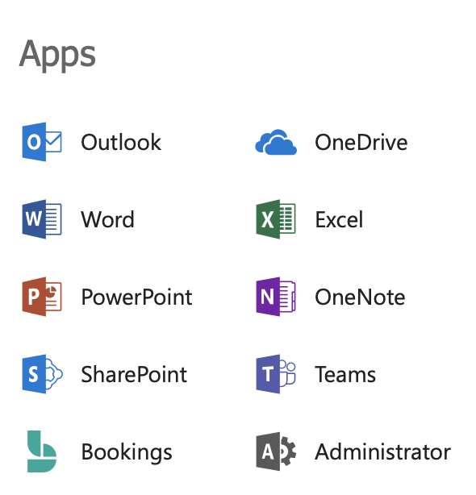Image resolution: width=476 pixels, height=495 pixels.
Task: Click the Administrator text label
Action: 383,451
